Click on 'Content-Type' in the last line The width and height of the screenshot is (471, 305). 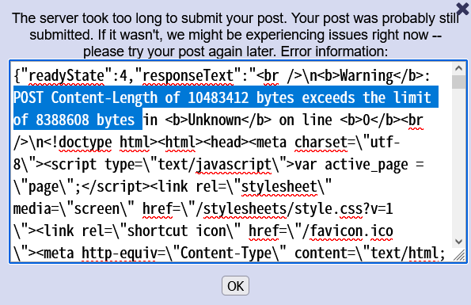coord(226,253)
